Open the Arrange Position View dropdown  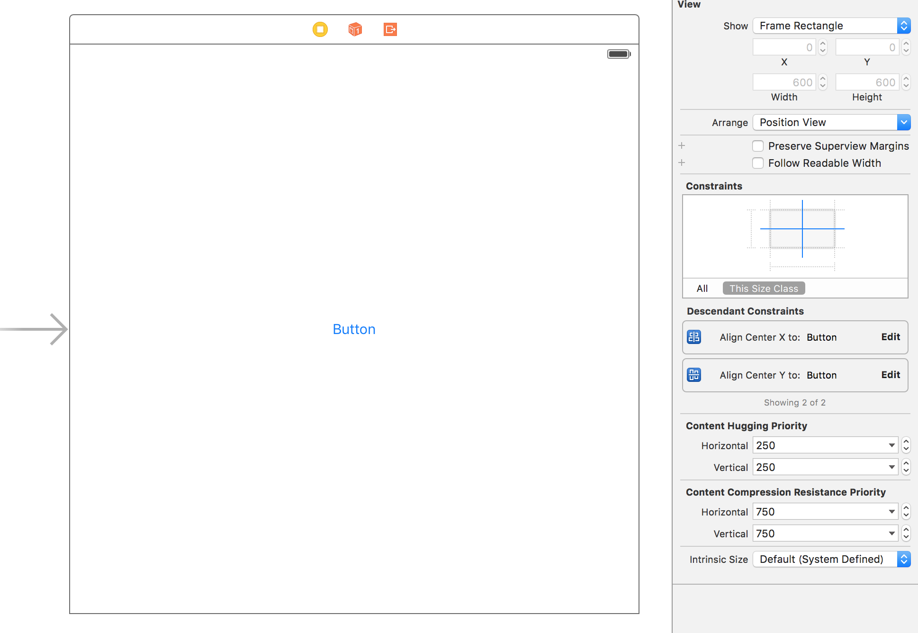pyautogui.click(x=831, y=122)
